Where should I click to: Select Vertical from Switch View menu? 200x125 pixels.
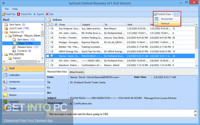pyautogui.click(x=167, y=24)
